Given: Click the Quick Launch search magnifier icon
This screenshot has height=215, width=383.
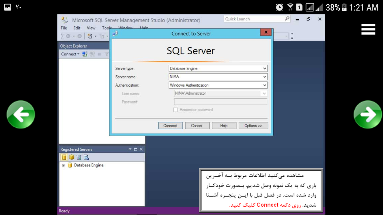Looking at the screenshot, I should point(287,19).
